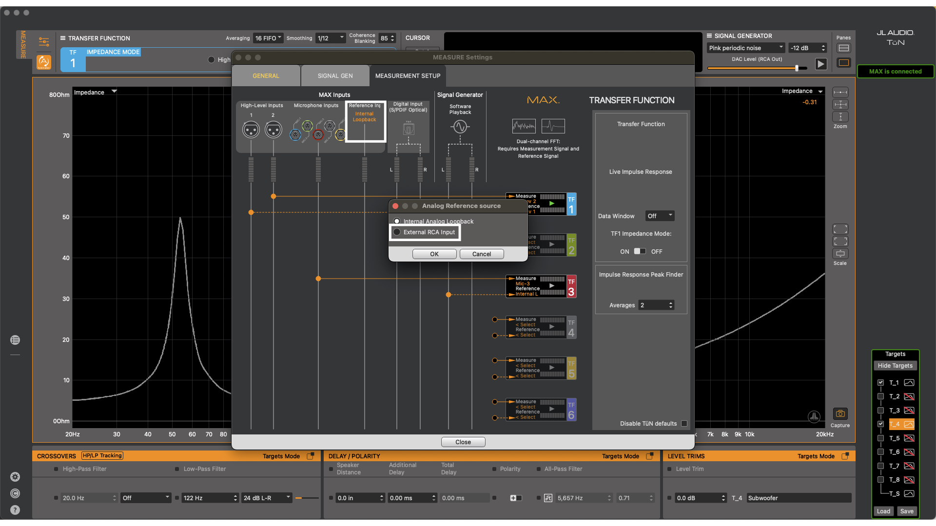Toggle TF1 Impedance Mode switch
Viewport: 936px width, 526px height.
click(640, 251)
